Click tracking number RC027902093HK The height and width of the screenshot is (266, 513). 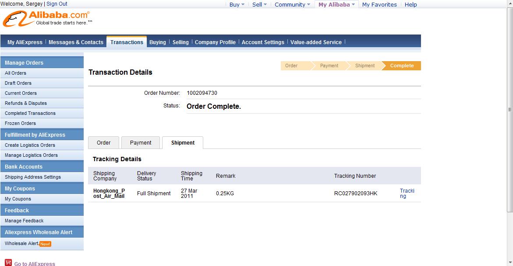coord(356,193)
